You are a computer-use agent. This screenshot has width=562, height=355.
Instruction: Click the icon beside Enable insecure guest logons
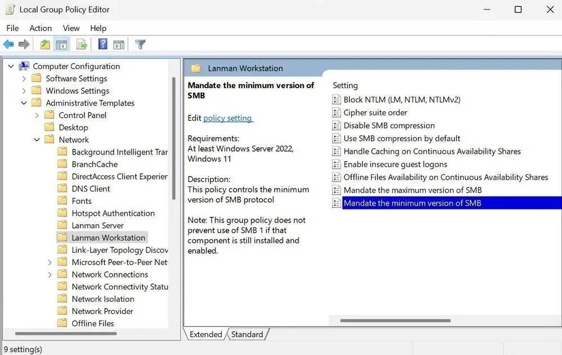336,164
